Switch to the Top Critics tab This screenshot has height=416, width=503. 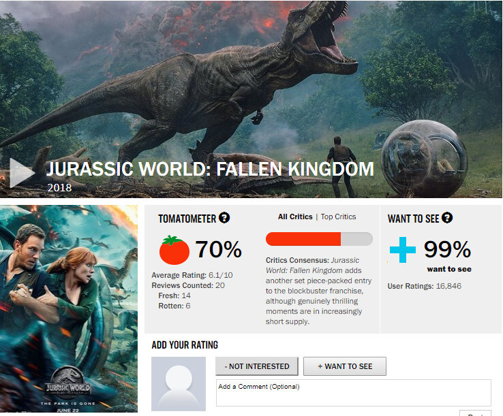click(x=338, y=217)
